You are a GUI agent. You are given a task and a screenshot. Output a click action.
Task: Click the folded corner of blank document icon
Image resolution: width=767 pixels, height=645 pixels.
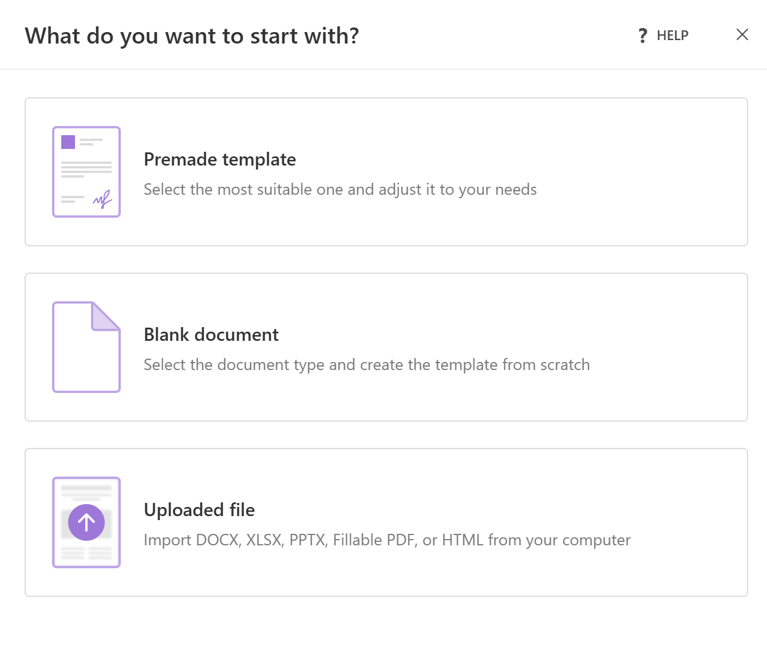tap(106, 316)
